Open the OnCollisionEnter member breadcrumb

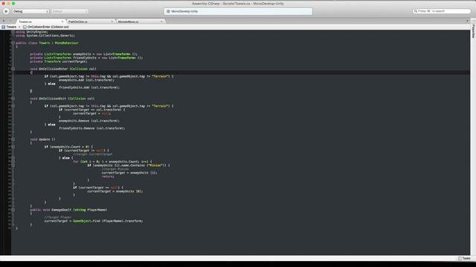coord(48,27)
